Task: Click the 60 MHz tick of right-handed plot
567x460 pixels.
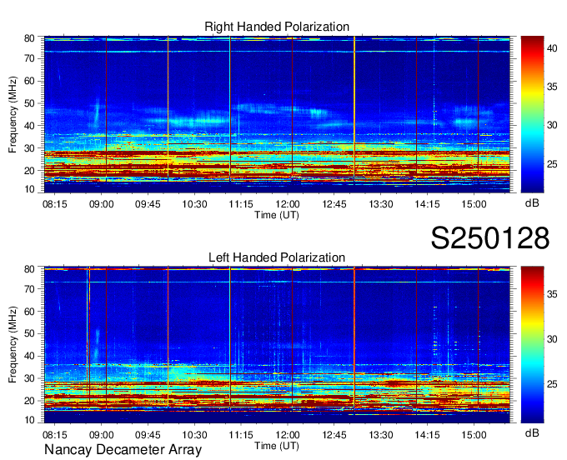Action: 29,81
